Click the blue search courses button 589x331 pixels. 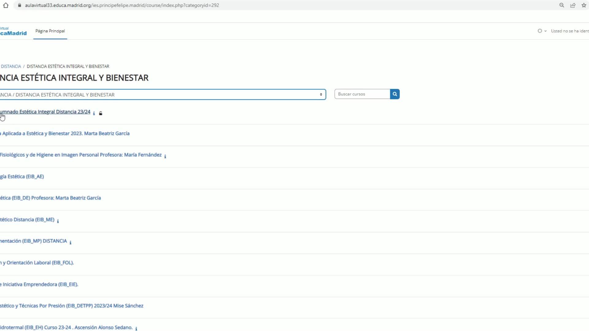[x=395, y=94]
